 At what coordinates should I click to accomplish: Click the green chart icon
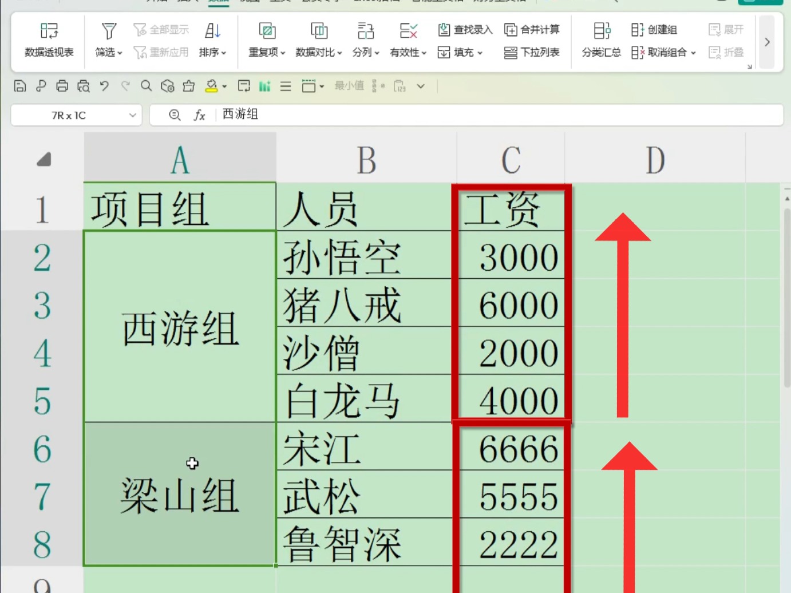click(x=264, y=86)
